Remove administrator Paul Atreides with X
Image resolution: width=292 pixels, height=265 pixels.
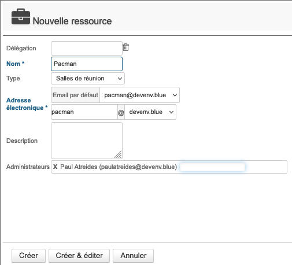tap(56, 167)
